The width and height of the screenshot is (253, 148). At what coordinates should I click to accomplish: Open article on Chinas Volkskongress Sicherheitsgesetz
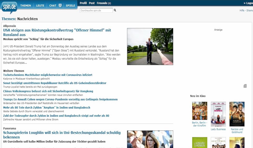tap(48, 91)
